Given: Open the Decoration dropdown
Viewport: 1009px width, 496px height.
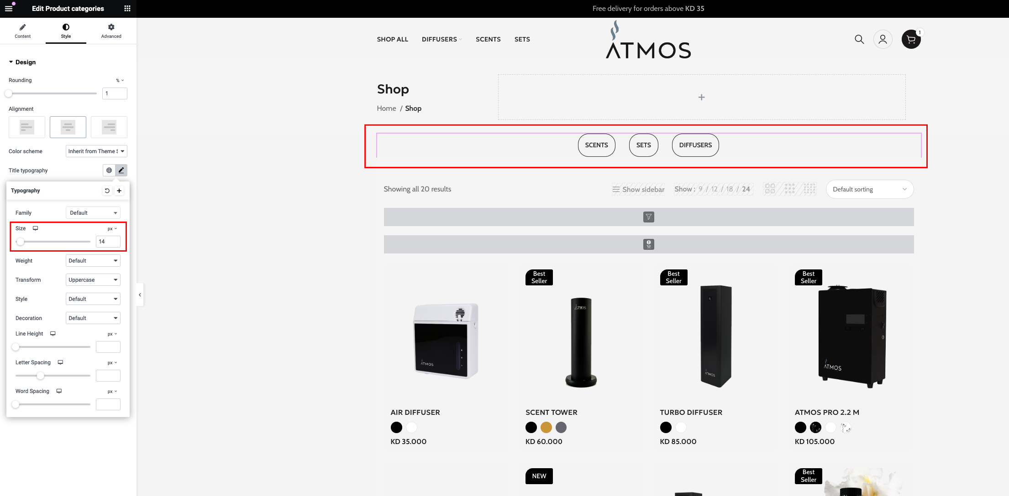Looking at the screenshot, I should 93,318.
